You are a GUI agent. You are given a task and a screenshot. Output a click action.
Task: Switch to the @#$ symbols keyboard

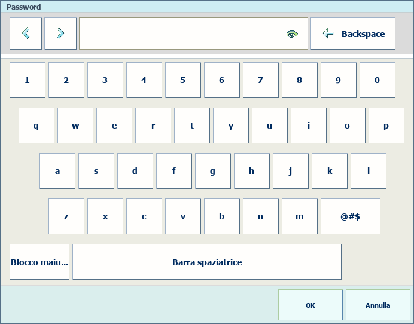coord(351,216)
